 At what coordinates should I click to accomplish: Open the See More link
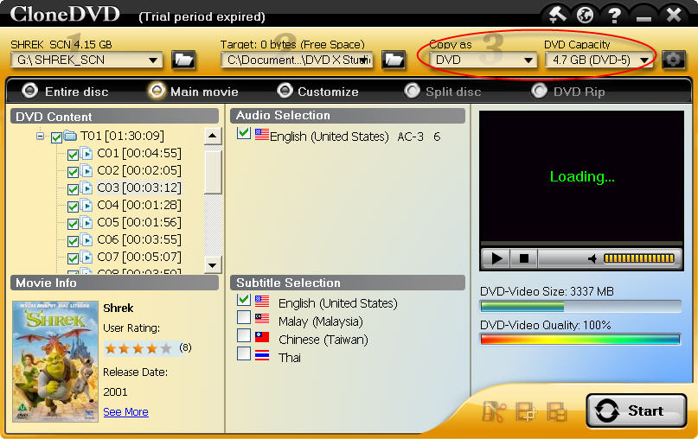[125, 412]
